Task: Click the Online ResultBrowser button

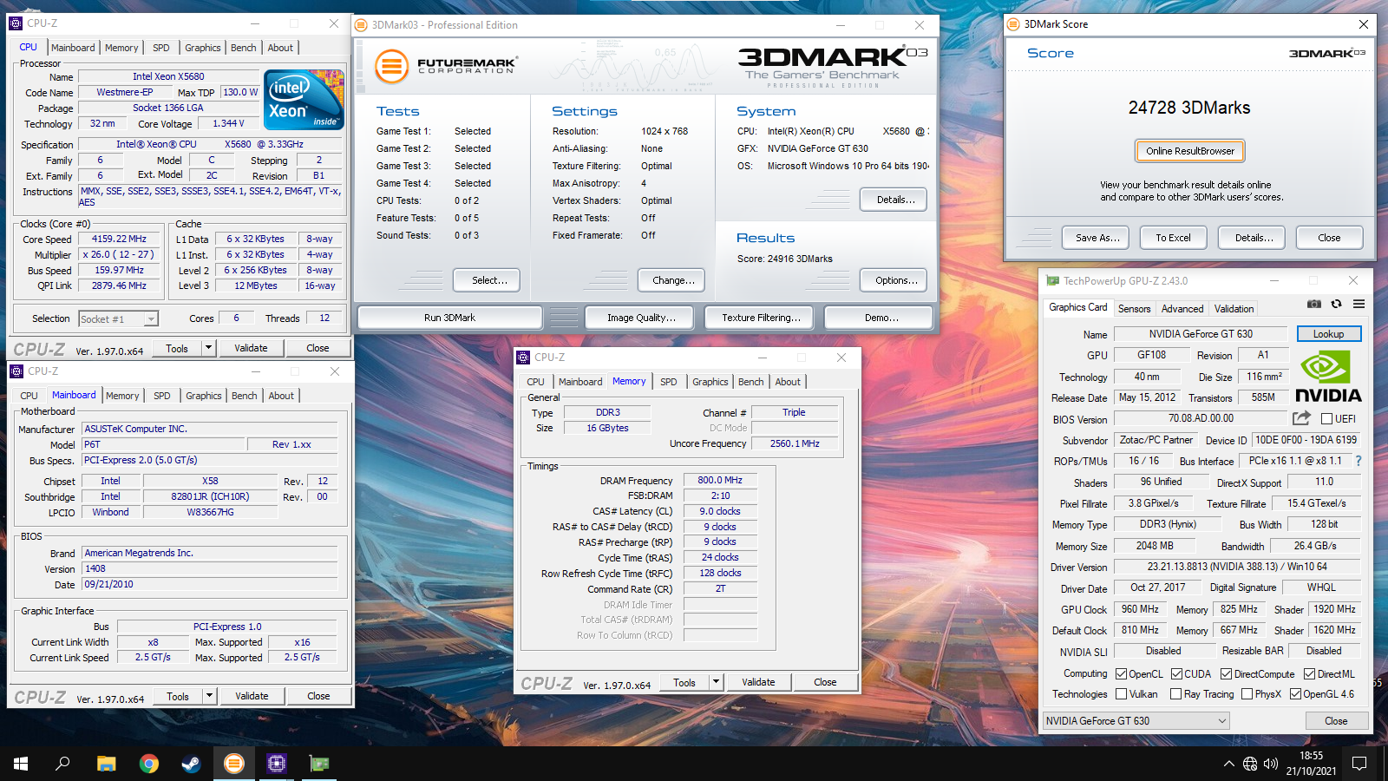Action: pos(1190,151)
